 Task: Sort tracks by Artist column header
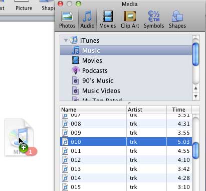(x=146, y=110)
